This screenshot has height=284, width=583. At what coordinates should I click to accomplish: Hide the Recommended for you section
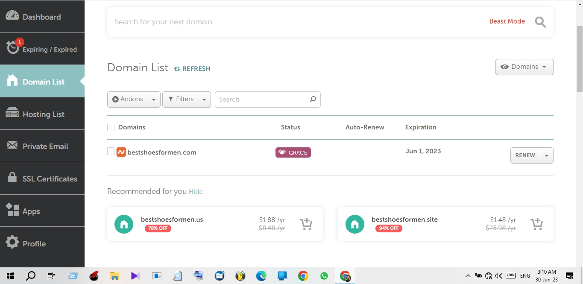click(x=196, y=192)
